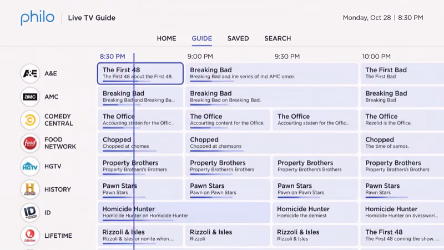This screenshot has height=250, width=444.
Task: Open Homicide Hunter at 10:00 PM
Action: coord(402,213)
